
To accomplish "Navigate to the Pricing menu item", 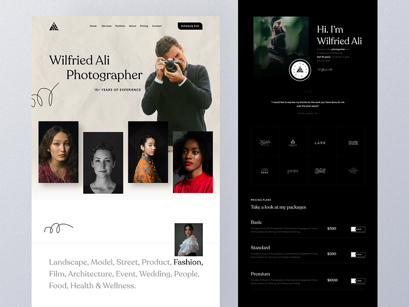I will coord(144,26).
